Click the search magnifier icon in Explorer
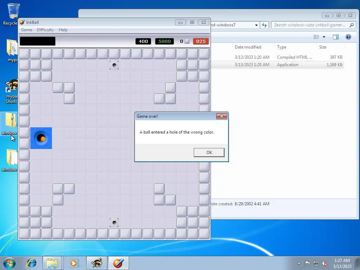The height and width of the screenshot is (270, 360). click(352, 25)
